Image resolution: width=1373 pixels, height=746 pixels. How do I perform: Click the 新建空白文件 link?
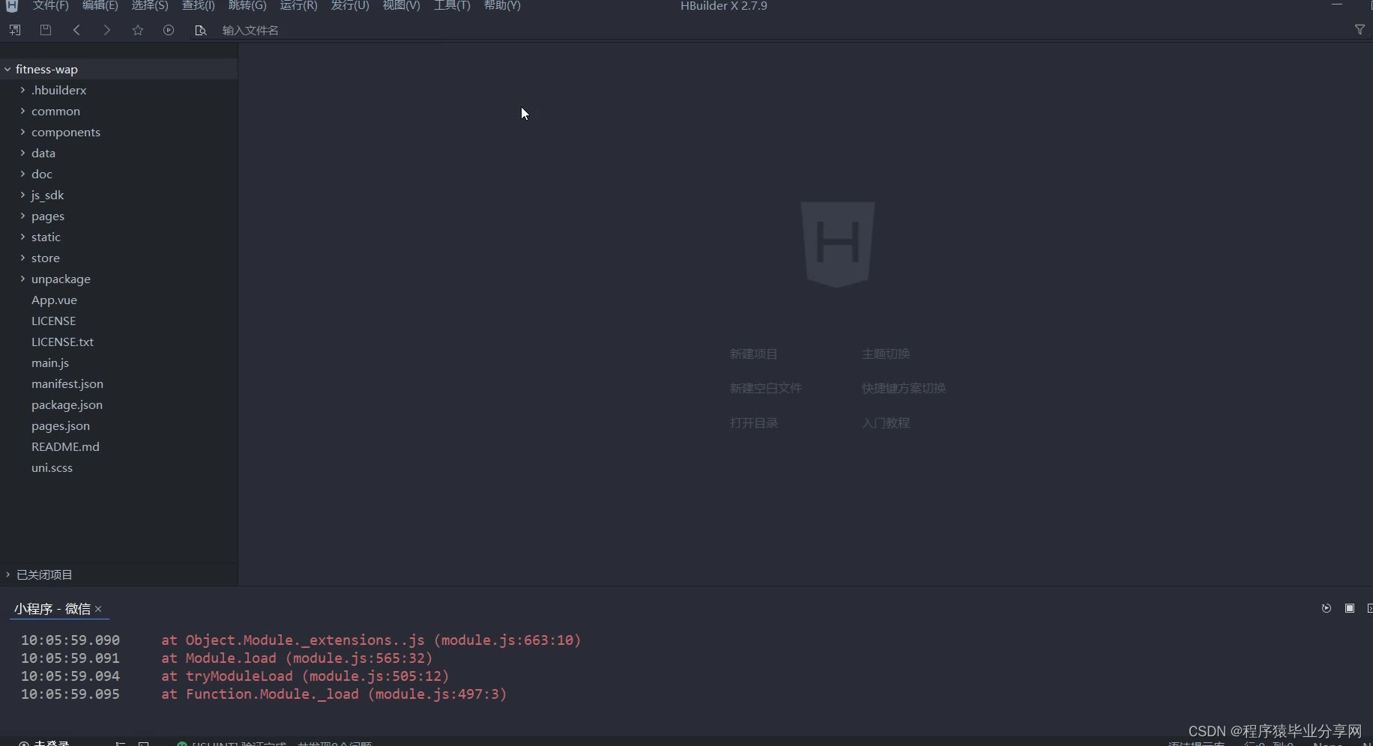[766, 388]
